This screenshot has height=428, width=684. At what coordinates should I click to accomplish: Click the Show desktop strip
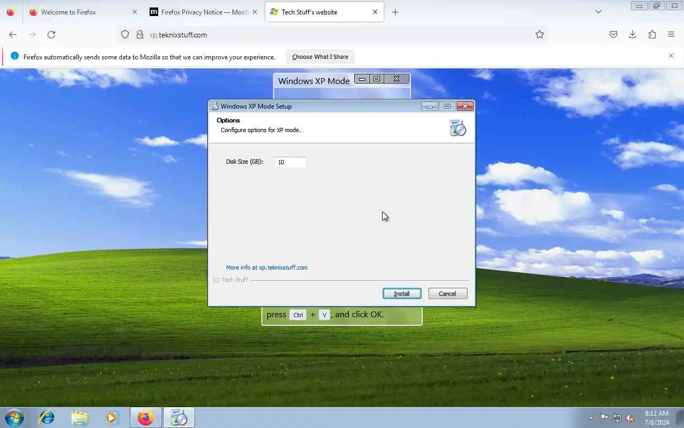pos(680,417)
